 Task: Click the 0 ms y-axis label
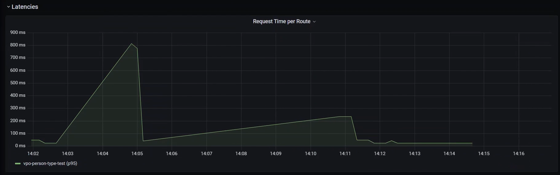20,146
